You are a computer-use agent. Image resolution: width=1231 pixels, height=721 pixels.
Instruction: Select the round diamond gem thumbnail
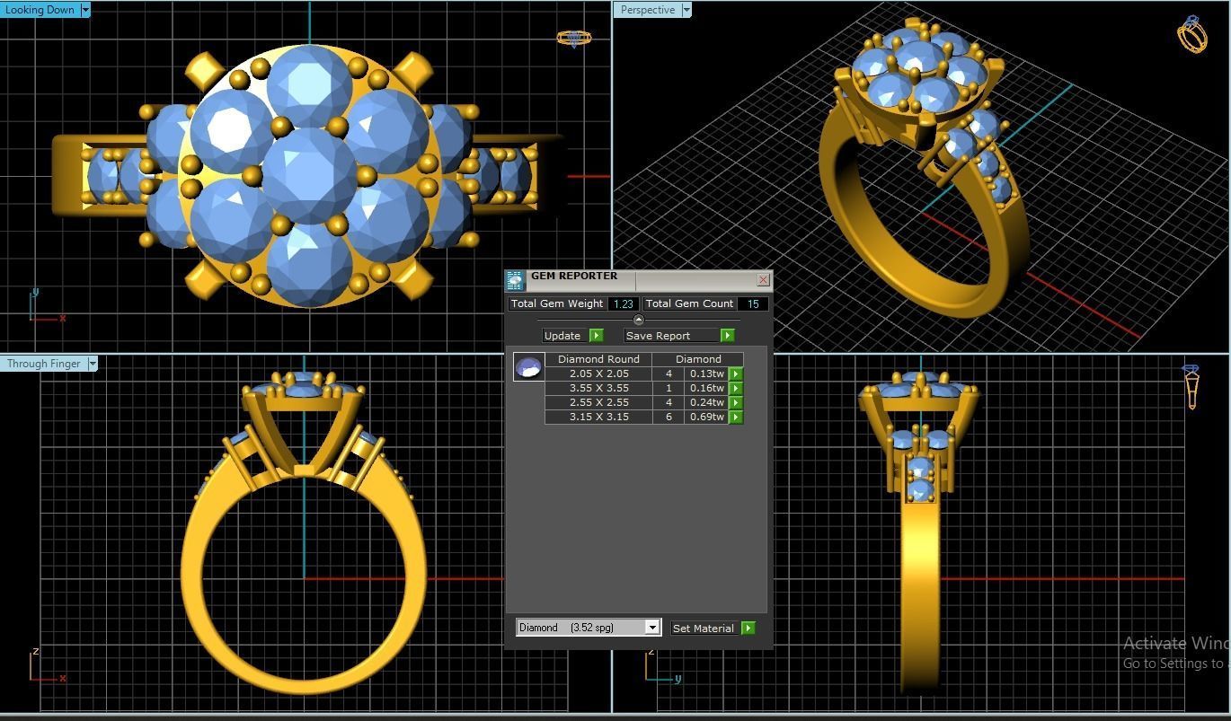coord(528,366)
